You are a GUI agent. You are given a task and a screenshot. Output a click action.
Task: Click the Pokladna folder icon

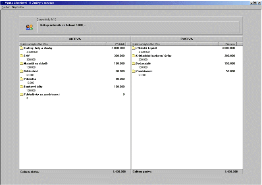[21, 79]
